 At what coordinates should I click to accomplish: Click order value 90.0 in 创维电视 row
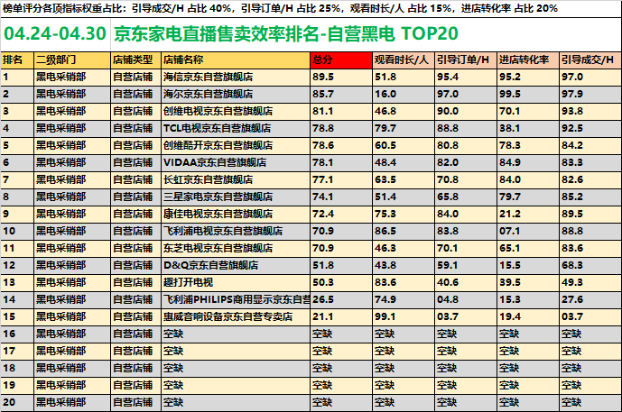[466, 111]
